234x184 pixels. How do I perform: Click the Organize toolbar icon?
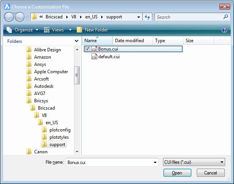point(9,30)
